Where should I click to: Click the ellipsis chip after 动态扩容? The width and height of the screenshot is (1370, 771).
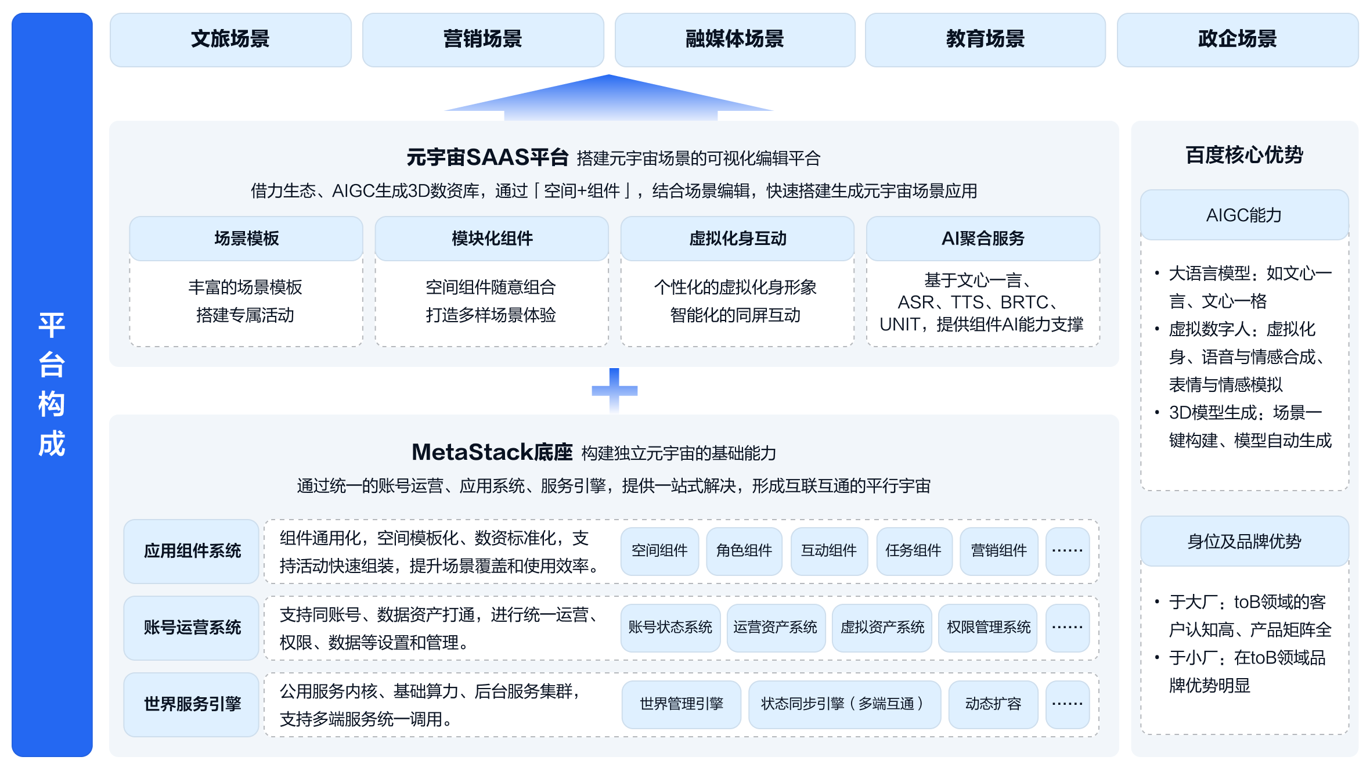[1068, 704]
